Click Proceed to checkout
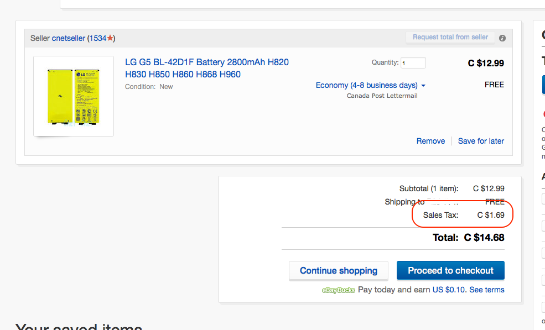 click(x=450, y=270)
